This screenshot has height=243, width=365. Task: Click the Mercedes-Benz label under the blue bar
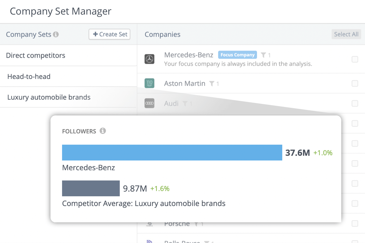click(x=89, y=168)
